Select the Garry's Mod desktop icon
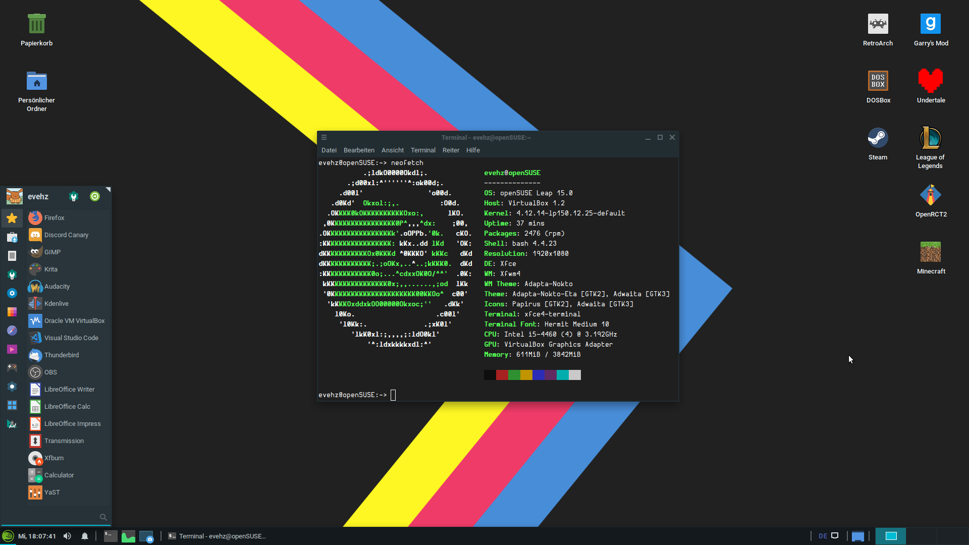This screenshot has width=969, height=545. (931, 30)
